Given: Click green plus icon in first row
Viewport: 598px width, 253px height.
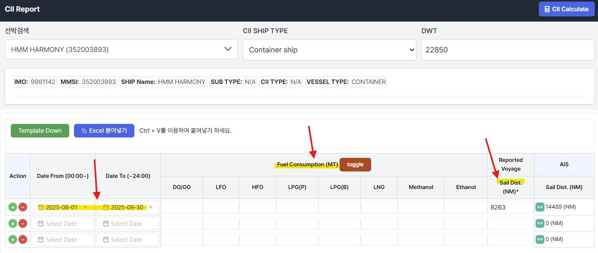Looking at the screenshot, I should click(13, 207).
